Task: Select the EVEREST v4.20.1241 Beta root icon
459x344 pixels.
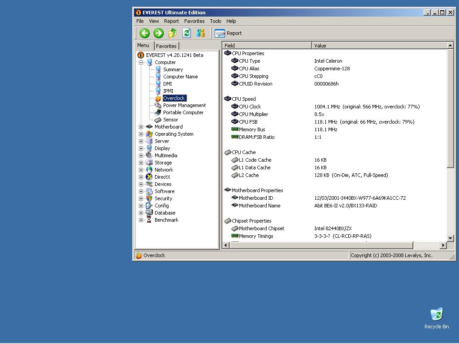Action: click(x=141, y=55)
